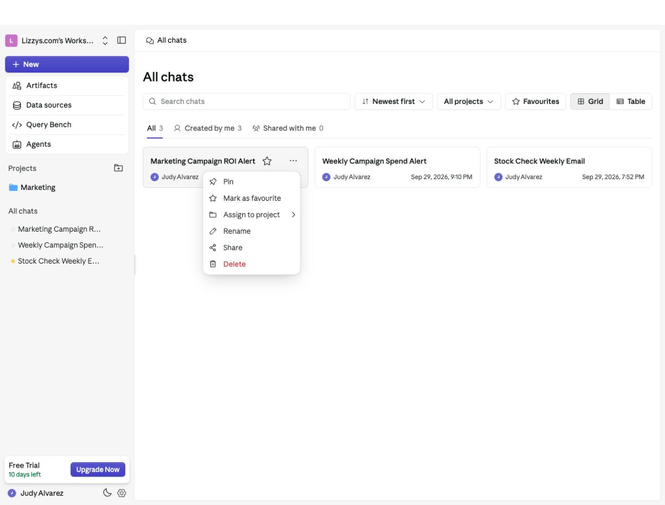Star the Marketing Campaign ROI Alert card
This screenshot has height=505, width=665.
click(267, 161)
